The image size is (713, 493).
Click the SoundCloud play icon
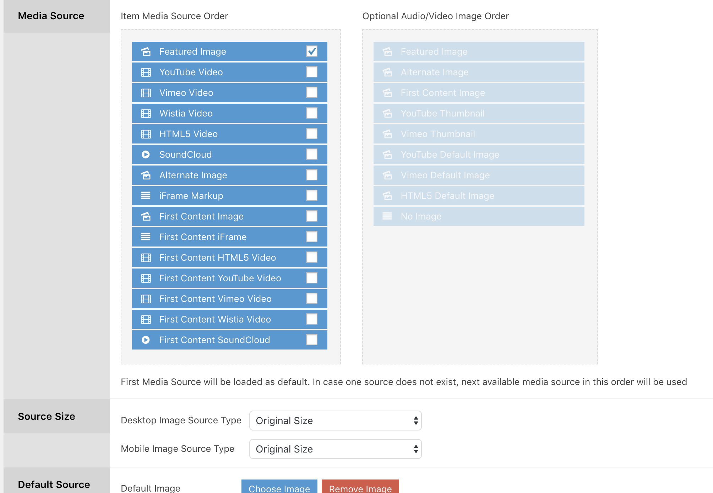point(146,155)
